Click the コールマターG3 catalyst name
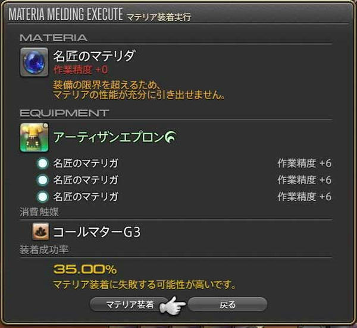This screenshot has width=357, height=328. 97,232
